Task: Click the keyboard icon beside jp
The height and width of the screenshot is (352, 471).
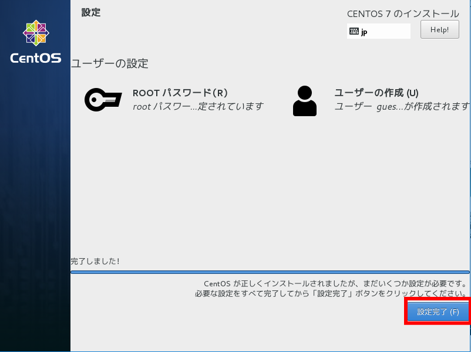Action: click(x=354, y=31)
